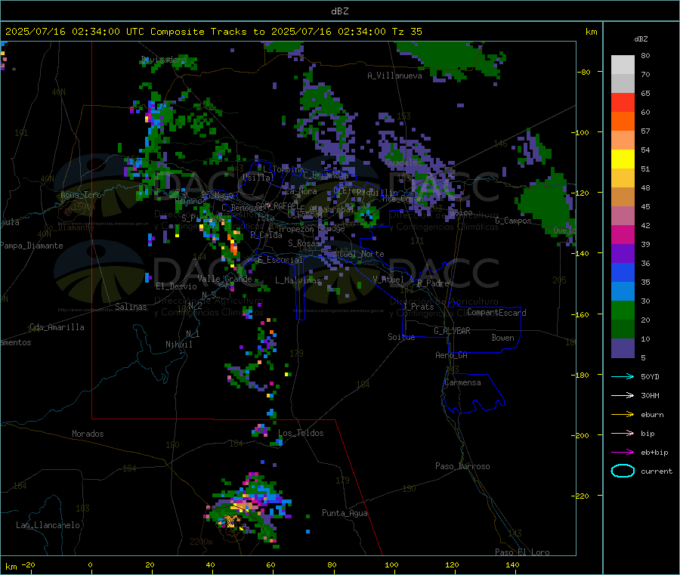Click the 'L_Malvinas' map label
Viewport: 680px width, 575px height.
tap(298, 280)
